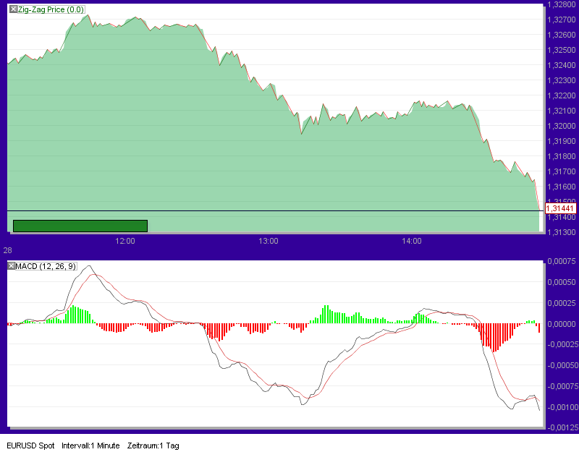Click the 13:00 time axis label
The image size is (579, 452).
(x=269, y=242)
